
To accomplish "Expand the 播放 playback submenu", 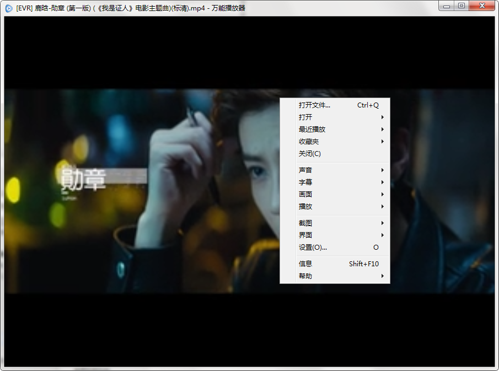I will [304, 206].
